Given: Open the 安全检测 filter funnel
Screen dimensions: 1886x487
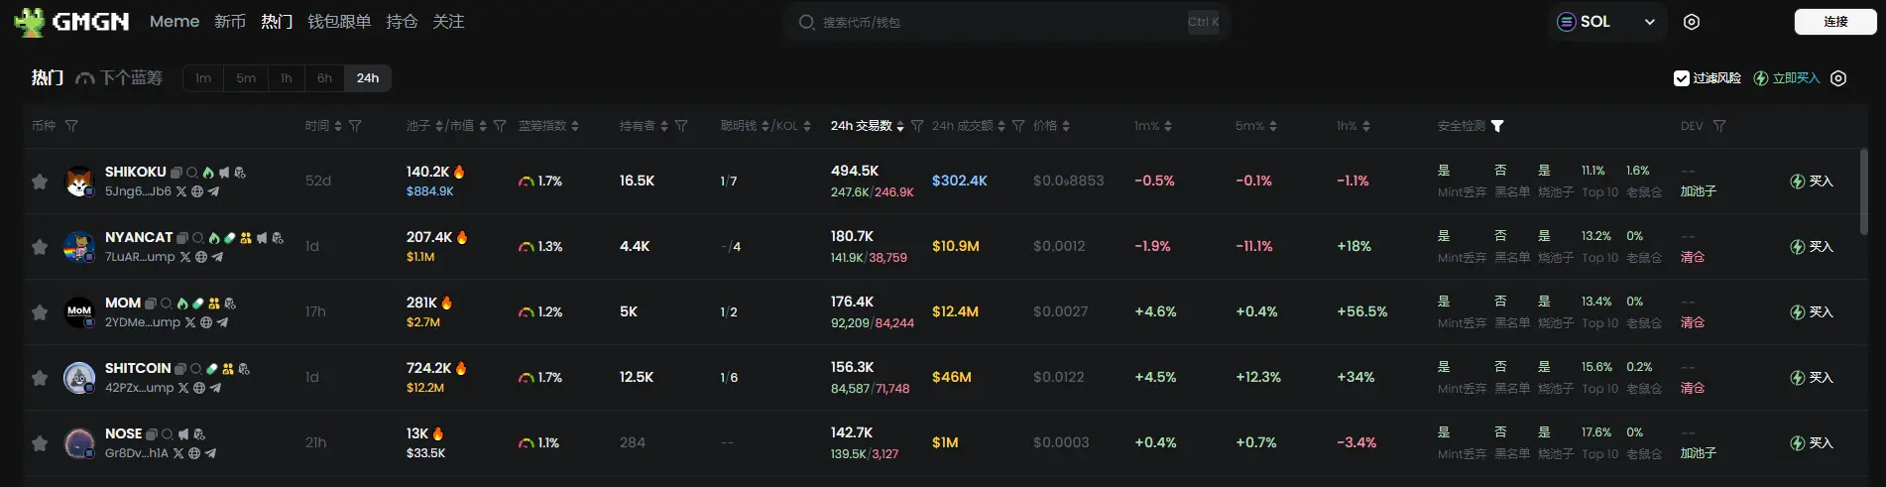Looking at the screenshot, I should coord(1497,126).
